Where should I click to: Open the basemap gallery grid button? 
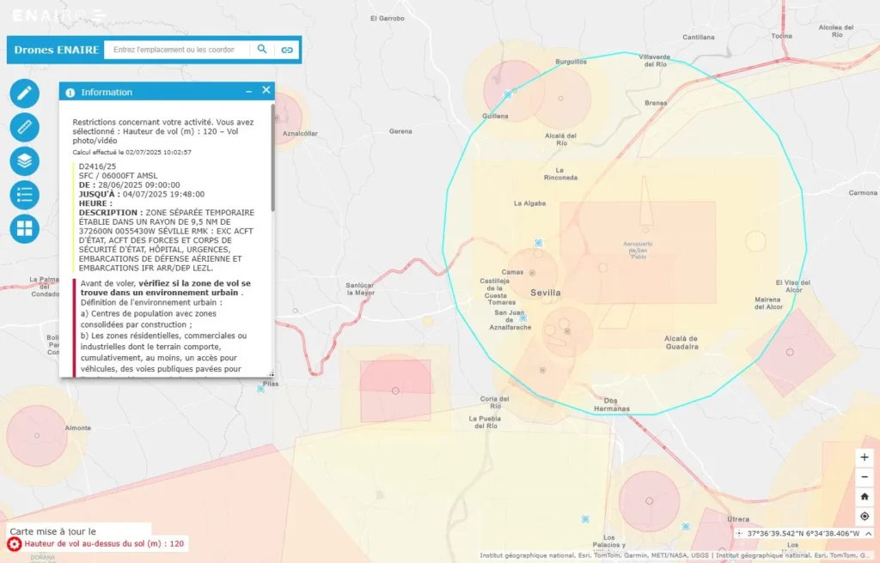pyautogui.click(x=25, y=229)
